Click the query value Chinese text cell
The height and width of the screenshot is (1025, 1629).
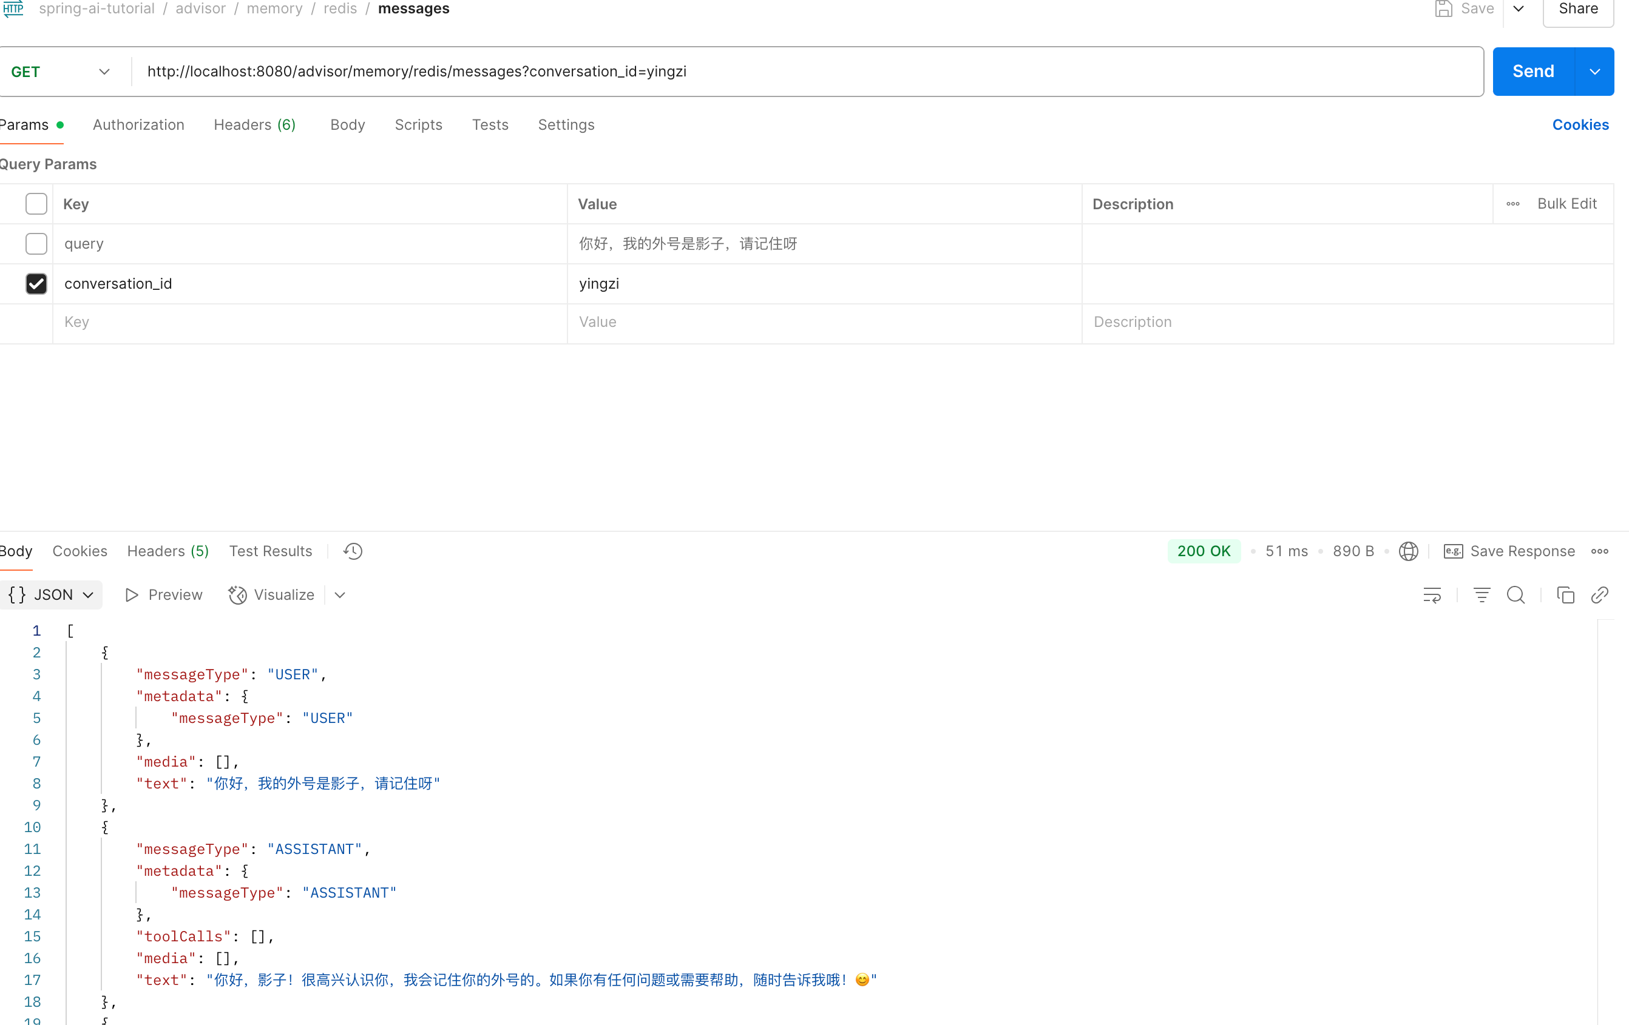click(825, 243)
